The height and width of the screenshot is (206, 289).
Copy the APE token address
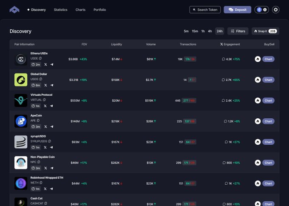click(x=38, y=120)
